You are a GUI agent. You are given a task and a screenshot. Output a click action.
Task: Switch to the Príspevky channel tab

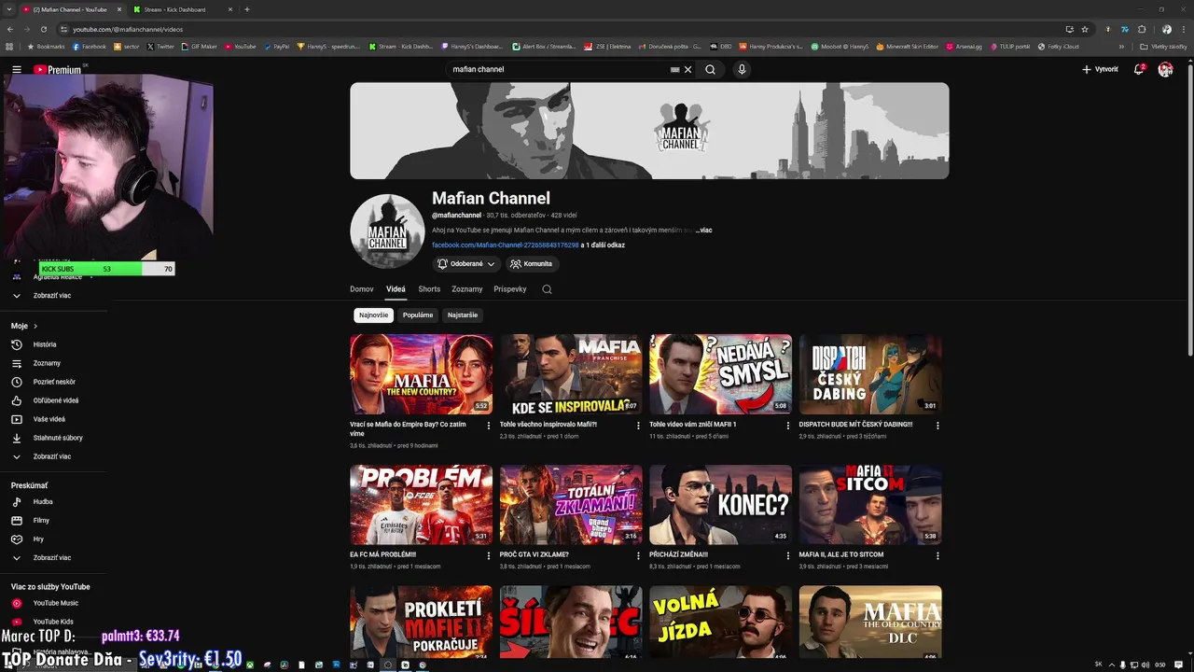click(x=510, y=289)
